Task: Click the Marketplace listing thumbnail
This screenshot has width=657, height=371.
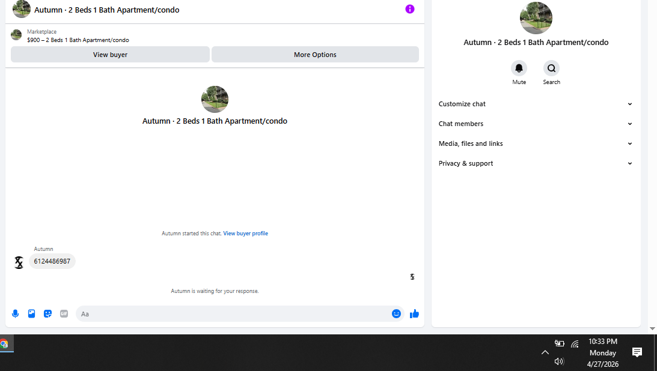Action: pos(16,35)
